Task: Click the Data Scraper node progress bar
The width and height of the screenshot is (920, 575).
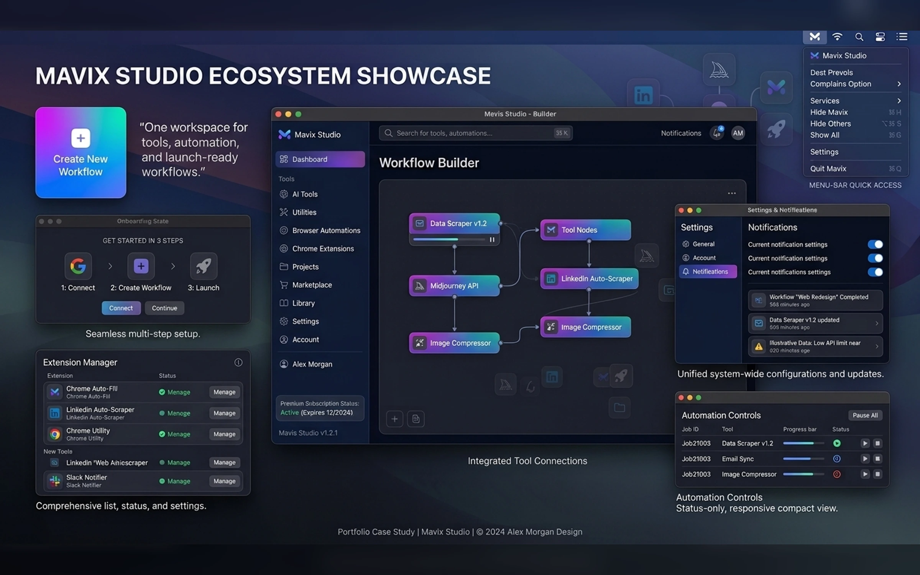Action: [449, 239]
